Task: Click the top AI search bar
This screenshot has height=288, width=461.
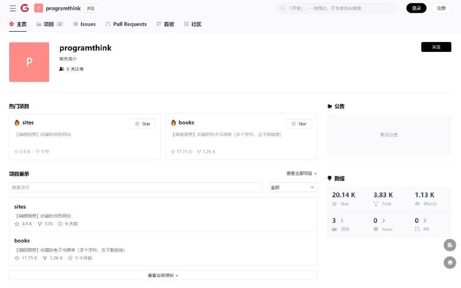Action: [x=337, y=8]
